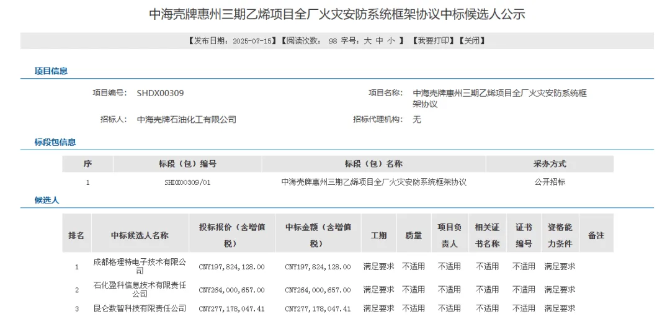Click the 候选人 section heading
The height and width of the screenshot is (319, 670).
click(47, 200)
